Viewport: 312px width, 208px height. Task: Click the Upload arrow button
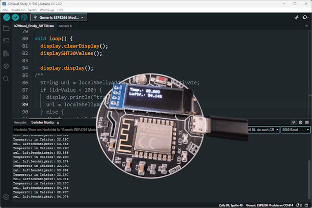(15, 17)
